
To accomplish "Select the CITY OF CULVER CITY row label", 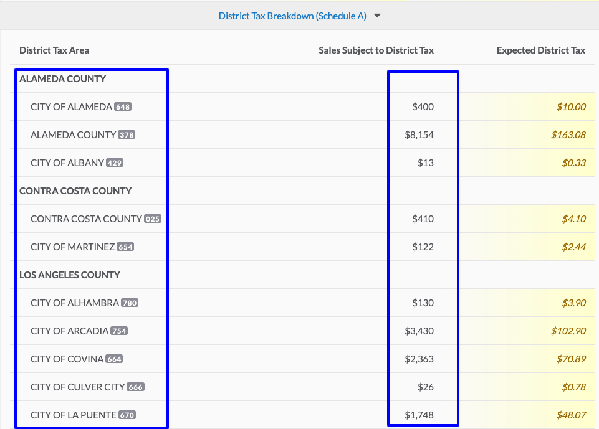I will 77,387.
